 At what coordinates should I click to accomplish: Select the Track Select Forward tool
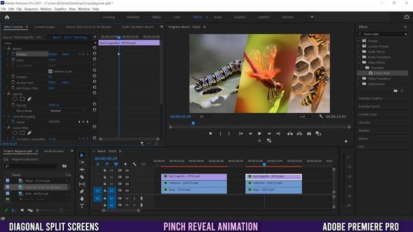point(82,162)
